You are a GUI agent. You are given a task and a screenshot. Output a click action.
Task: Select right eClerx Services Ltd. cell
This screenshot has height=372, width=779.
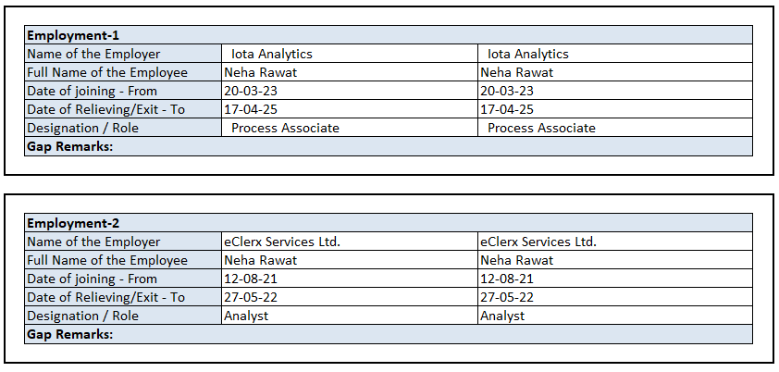(538, 242)
